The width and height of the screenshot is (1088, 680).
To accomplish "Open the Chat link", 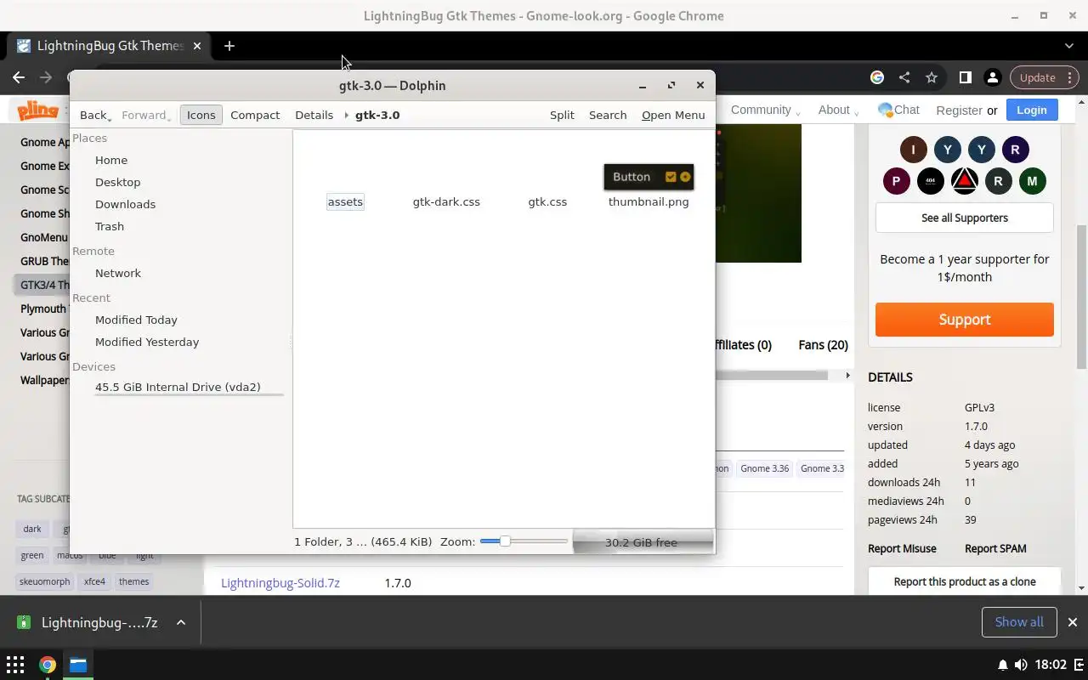I will 898,110.
